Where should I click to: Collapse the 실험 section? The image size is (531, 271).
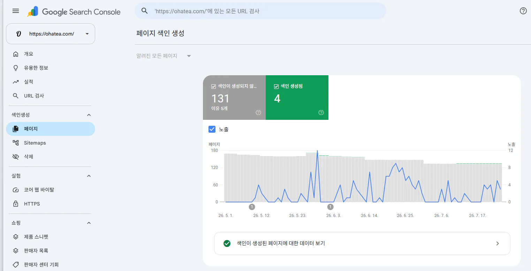89,176
